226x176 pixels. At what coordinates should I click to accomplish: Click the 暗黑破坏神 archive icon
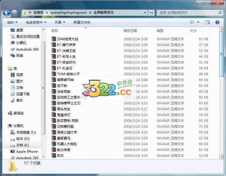(53, 80)
